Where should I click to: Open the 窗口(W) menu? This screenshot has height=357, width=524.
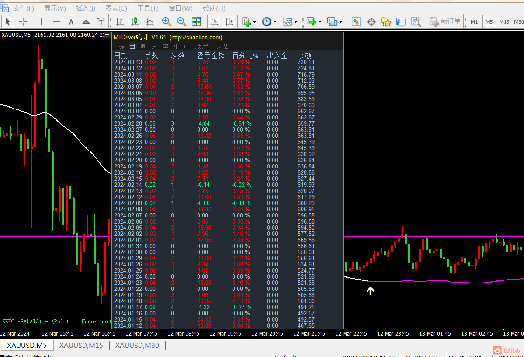click(180, 8)
